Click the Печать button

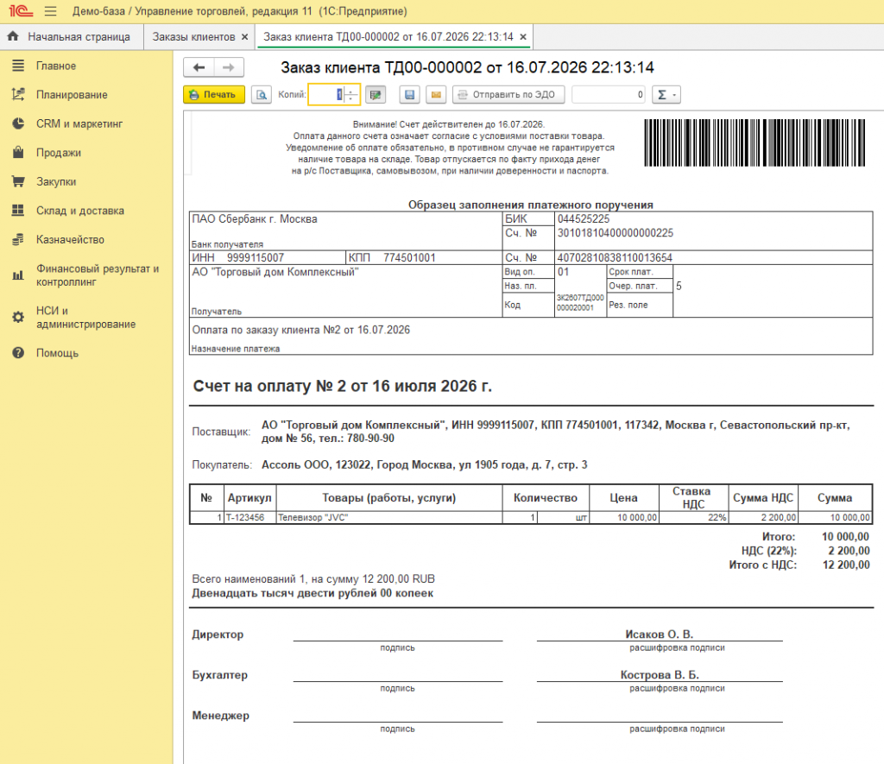pyautogui.click(x=214, y=95)
